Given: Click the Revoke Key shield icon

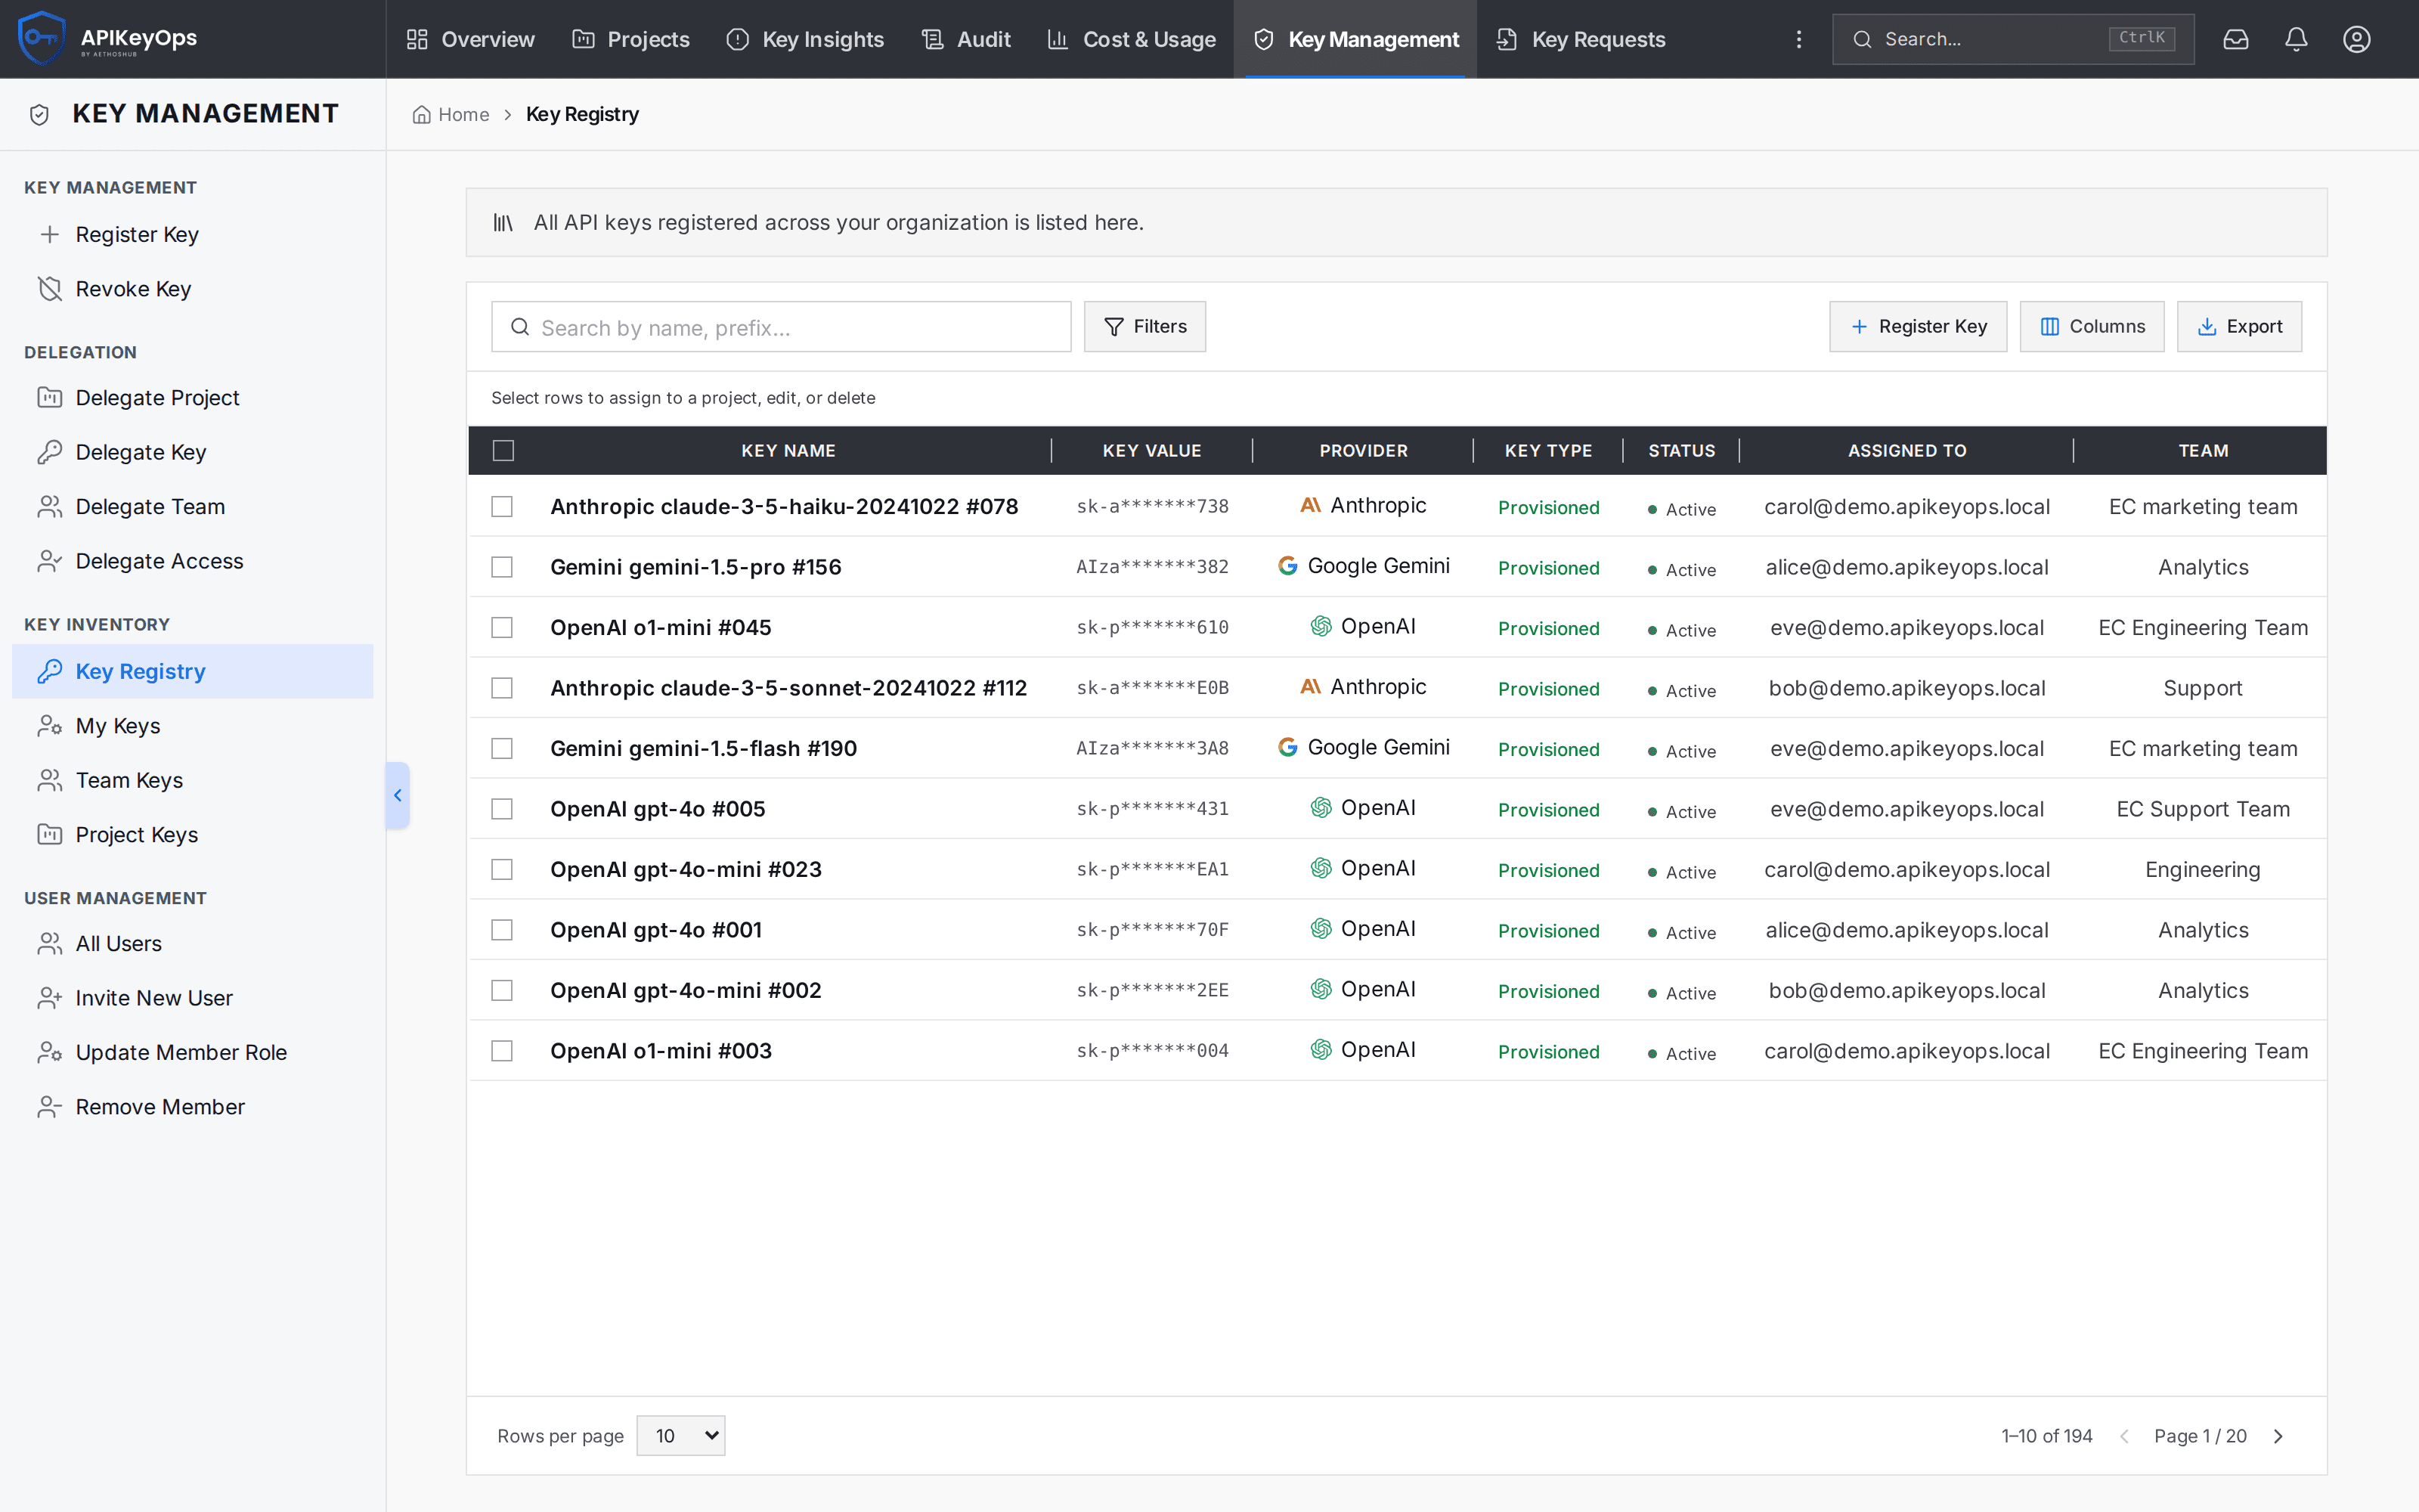Looking at the screenshot, I should point(49,289).
